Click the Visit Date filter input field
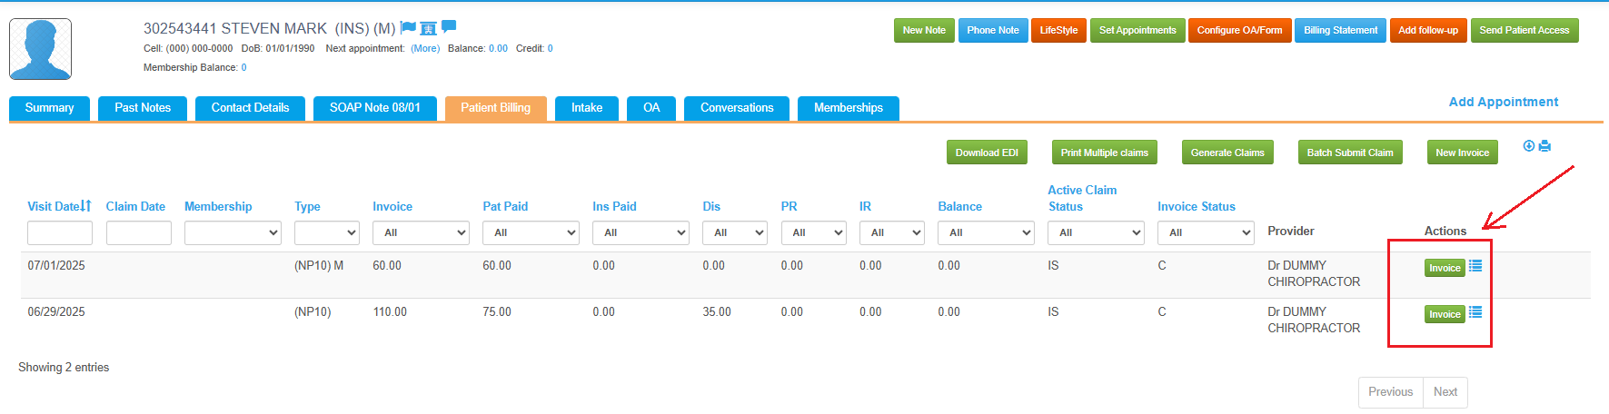The image size is (1609, 414). pos(60,233)
